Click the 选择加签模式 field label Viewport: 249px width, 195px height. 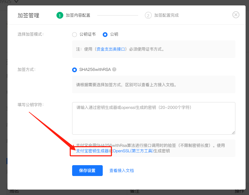(31, 34)
